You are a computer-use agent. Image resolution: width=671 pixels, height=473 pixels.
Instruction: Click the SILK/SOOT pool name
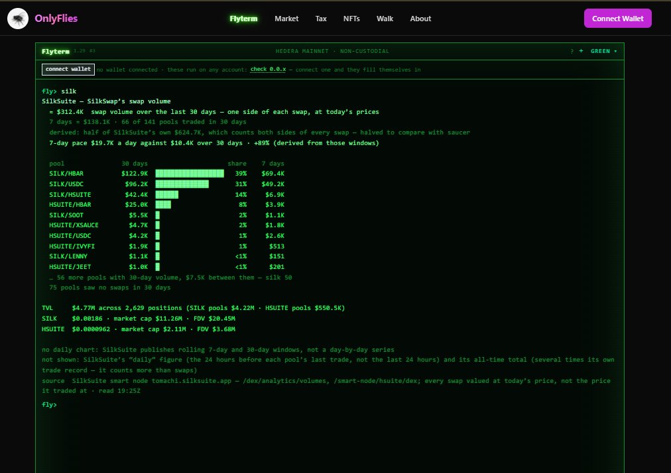pos(66,215)
